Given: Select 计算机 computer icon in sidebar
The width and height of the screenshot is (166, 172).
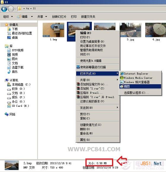Looking at the screenshot, I should coord(7,80).
